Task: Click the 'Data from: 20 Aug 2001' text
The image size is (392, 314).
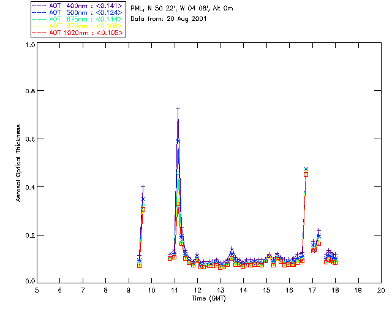Action: pos(168,19)
